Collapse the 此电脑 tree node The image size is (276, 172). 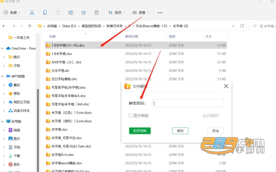pos(2,121)
